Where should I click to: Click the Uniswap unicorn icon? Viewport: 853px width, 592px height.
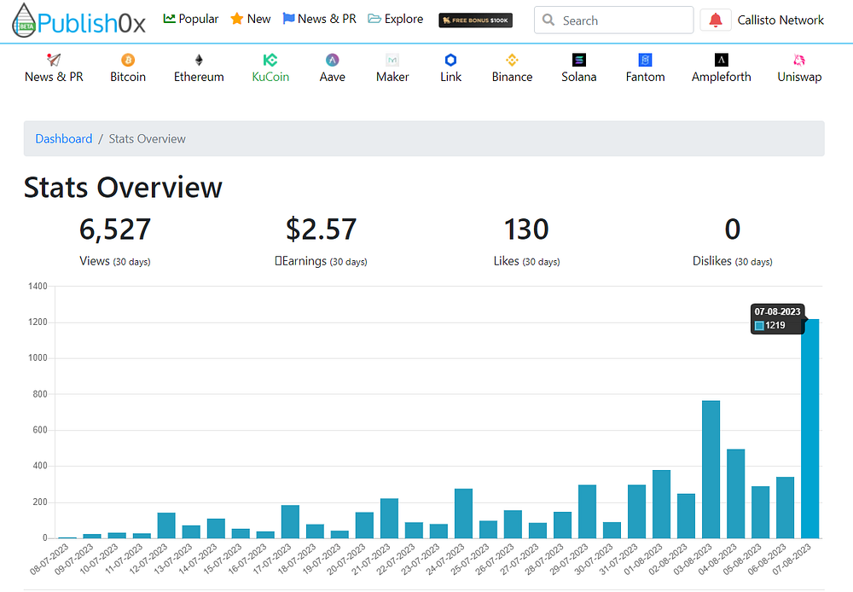tap(799, 60)
